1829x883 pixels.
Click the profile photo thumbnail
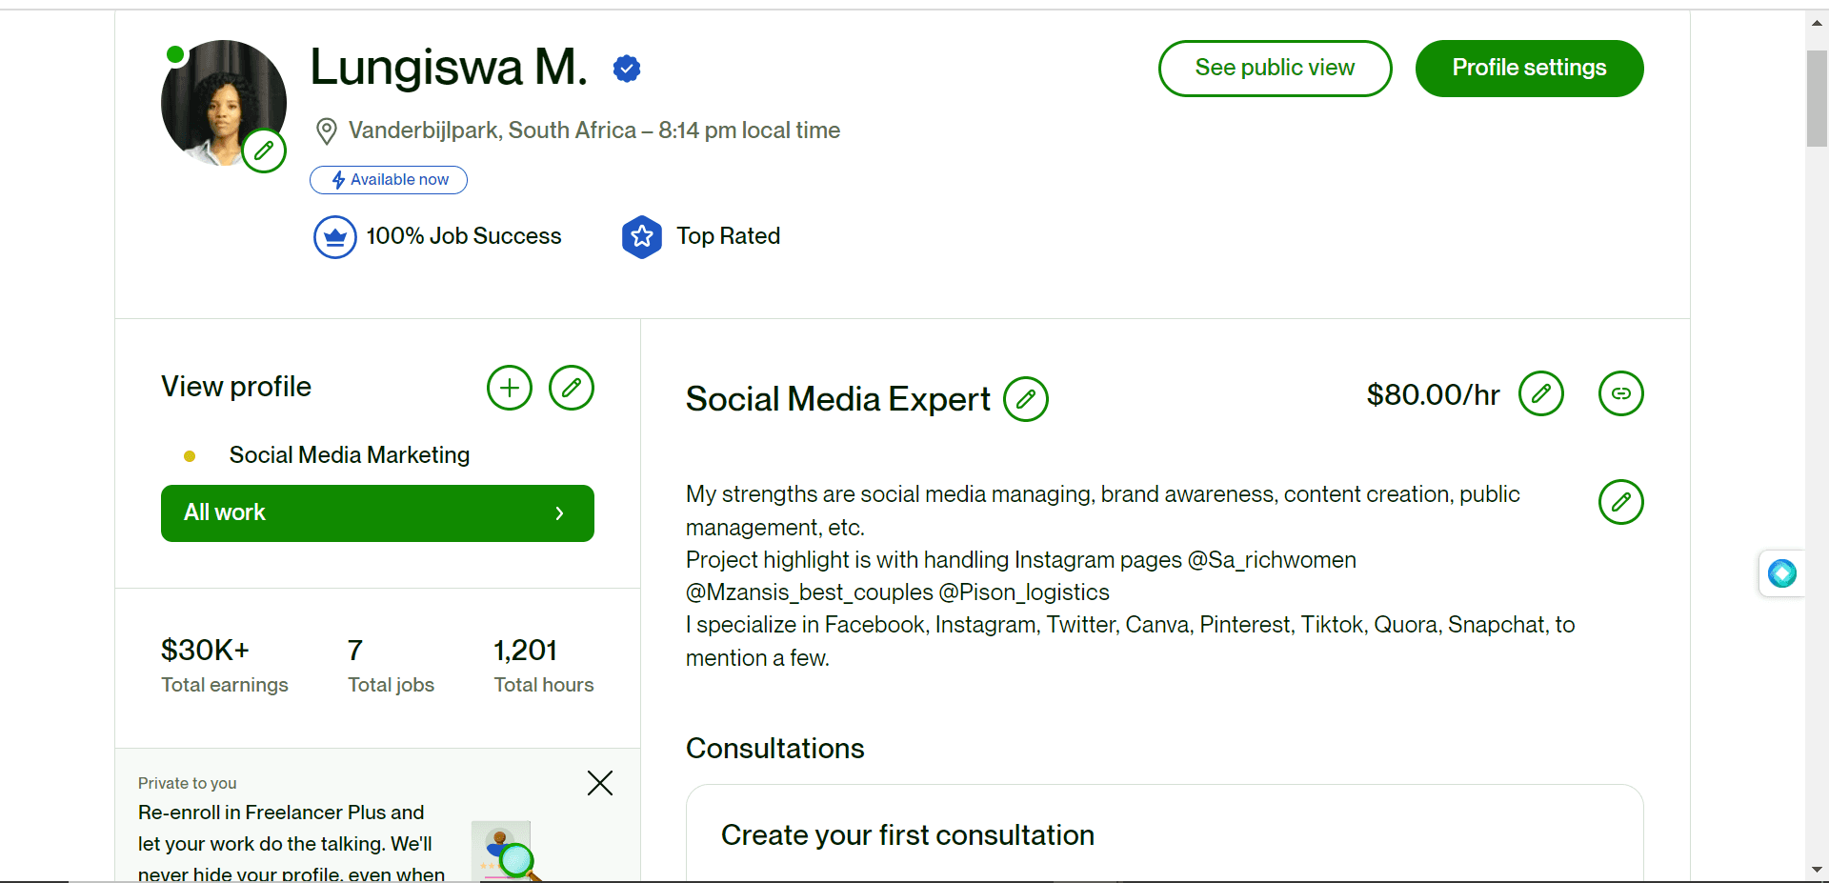pyautogui.click(x=224, y=103)
